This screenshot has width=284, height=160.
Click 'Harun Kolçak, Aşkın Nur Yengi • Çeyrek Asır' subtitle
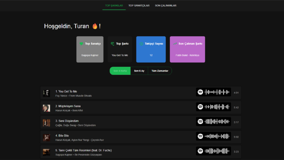(x=80, y=140)
